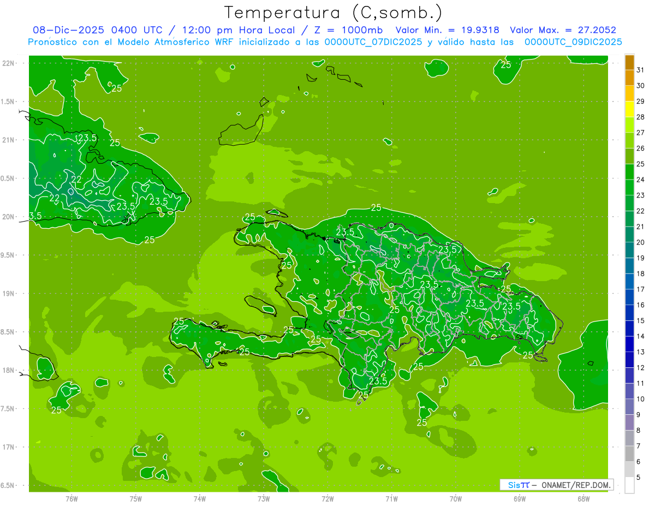The width and height of the screenshot is (655, 506).
Task: Click the "21N" latitude axis label
Action: pos(8,140)
